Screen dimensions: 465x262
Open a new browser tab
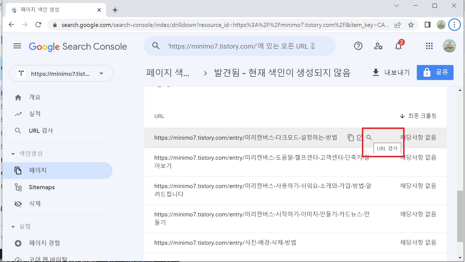click(115, 10)
